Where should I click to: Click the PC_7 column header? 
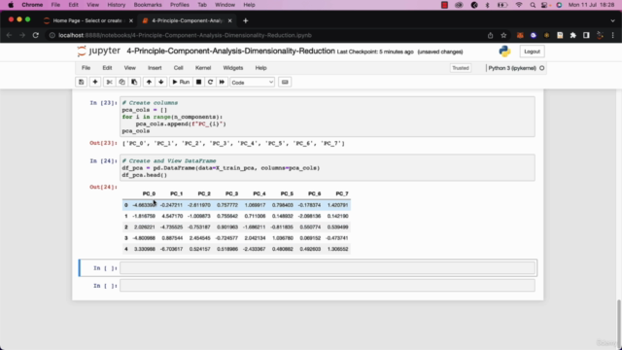pos(341,193)
